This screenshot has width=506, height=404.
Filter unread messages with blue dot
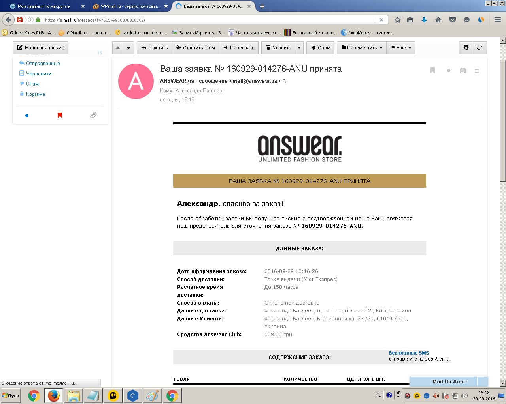[x=27, y=116]
